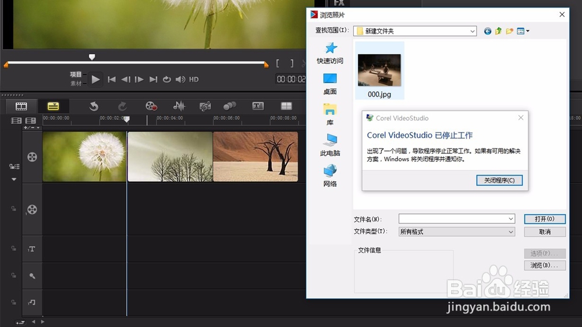Open the subtitle editor
582x327 pixels.
[258, 106]
